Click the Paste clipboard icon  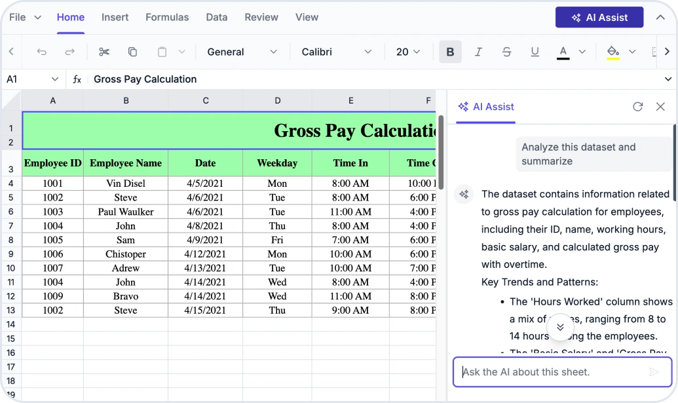click(x=162, y=52)
